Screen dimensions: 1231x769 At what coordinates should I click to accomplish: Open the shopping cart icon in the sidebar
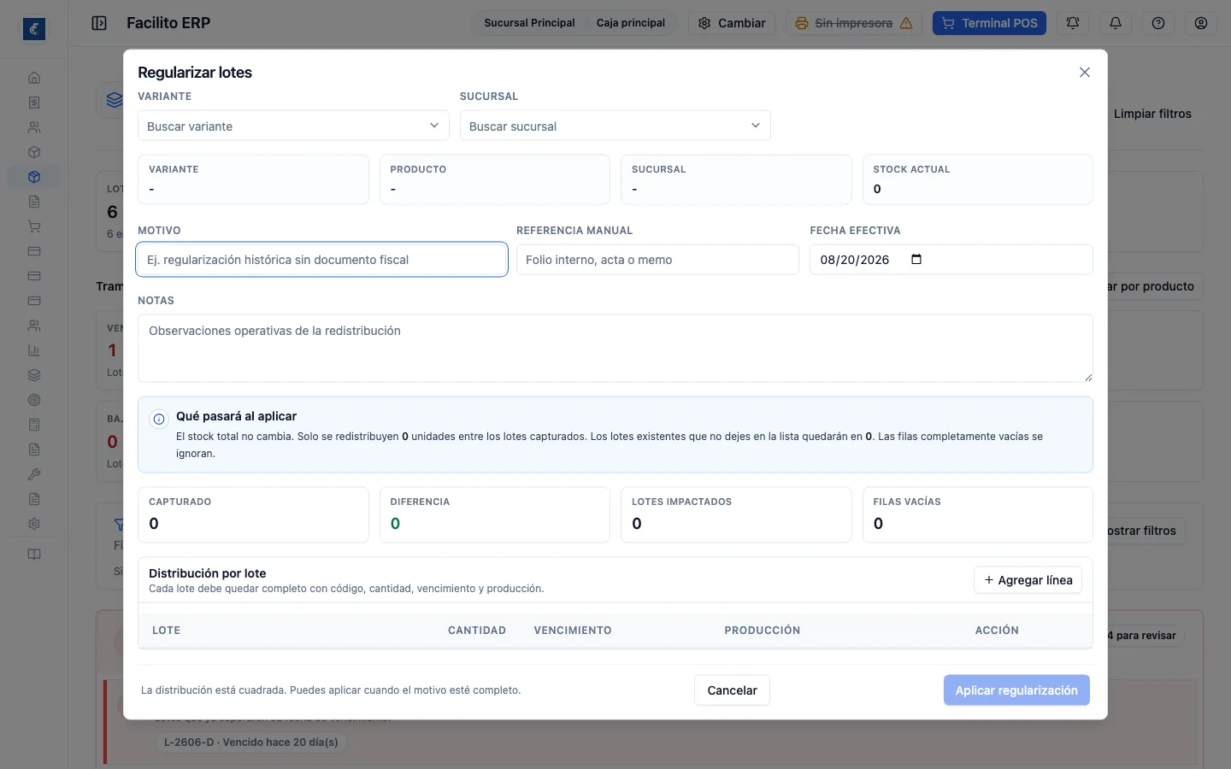[x=34, y=226]
